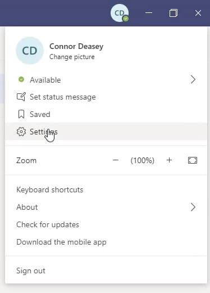210x293 pixels.
Task: Open Keyboard shortcuts
Action: click(x=50, y=190)
